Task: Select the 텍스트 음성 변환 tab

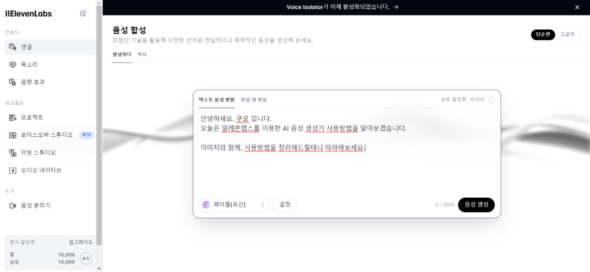Action: 217,100
